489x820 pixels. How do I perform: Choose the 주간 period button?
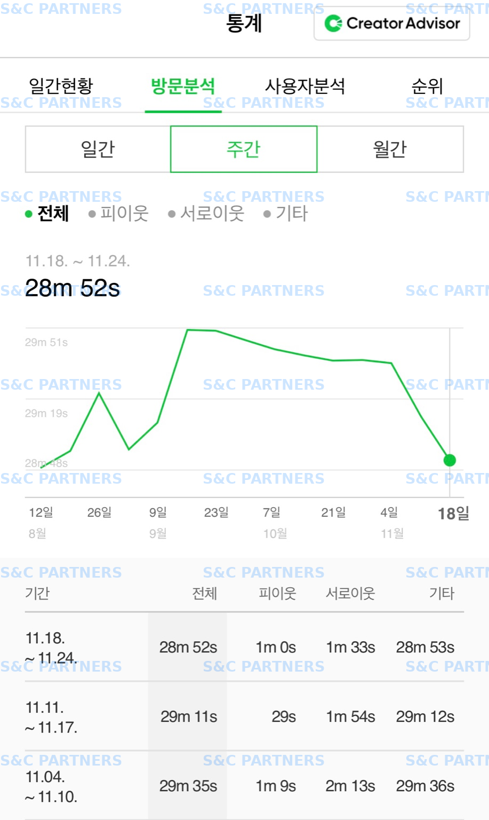[x=244, y=149]
